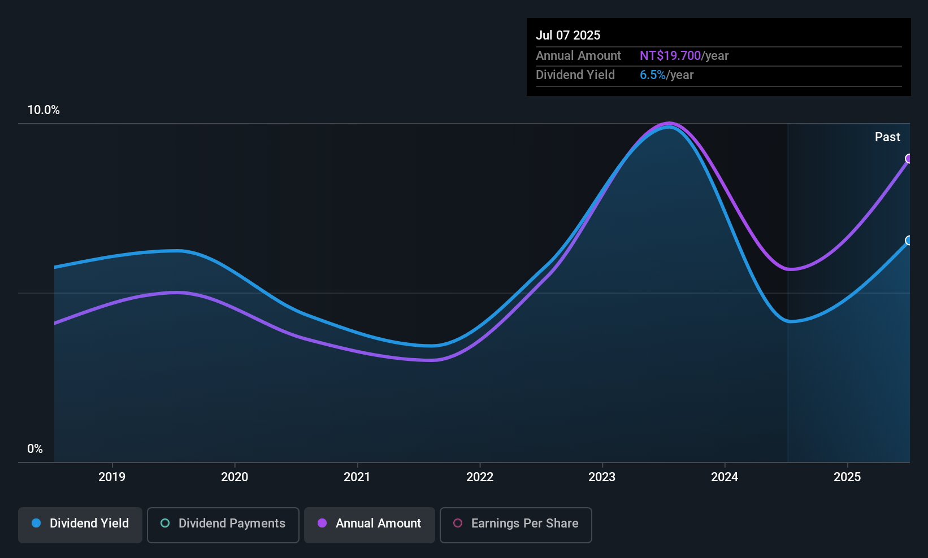Click the 6.5% dividend yield value

point(653,75)
